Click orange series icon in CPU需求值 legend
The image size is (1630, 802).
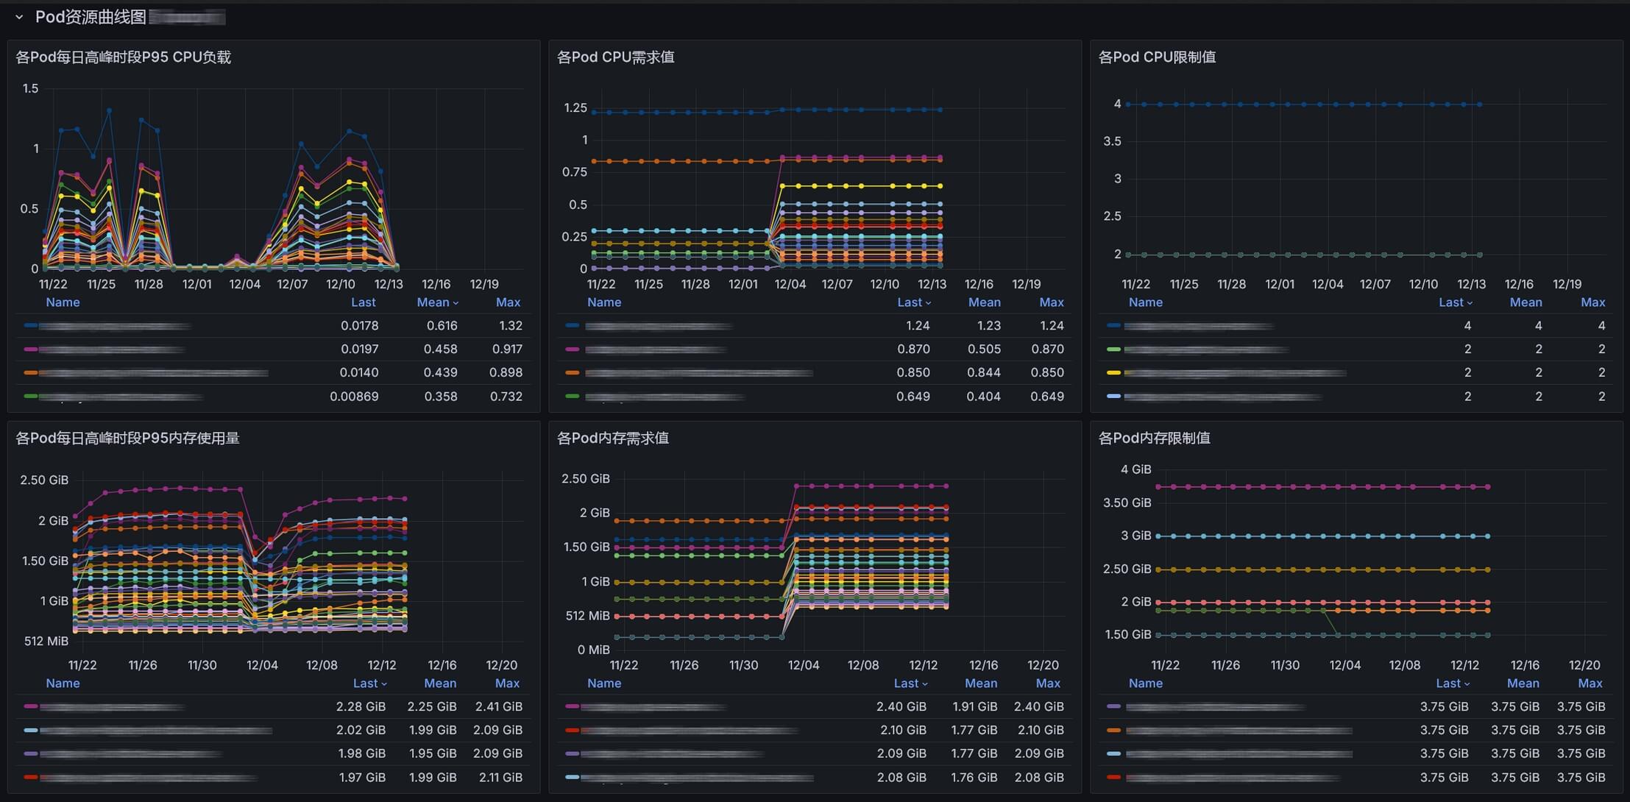[573, 373]
